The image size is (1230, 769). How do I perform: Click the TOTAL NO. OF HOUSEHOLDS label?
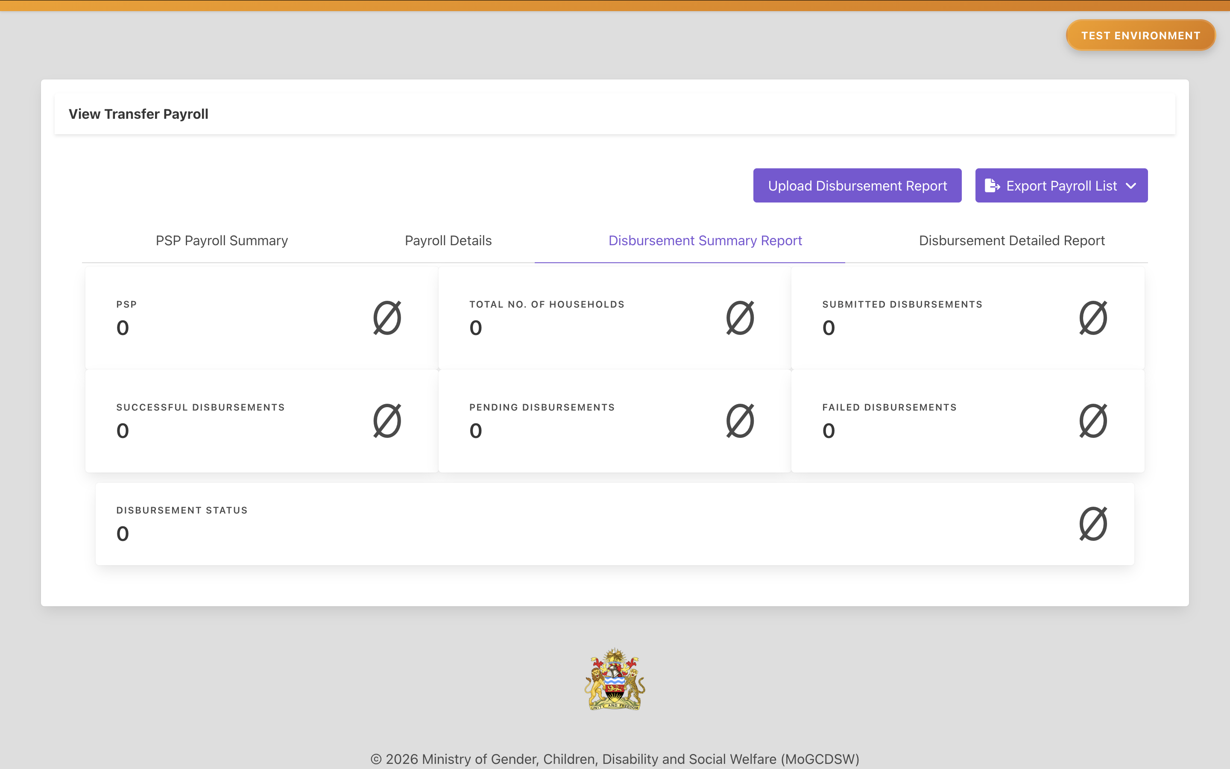(x=547, y=305)
